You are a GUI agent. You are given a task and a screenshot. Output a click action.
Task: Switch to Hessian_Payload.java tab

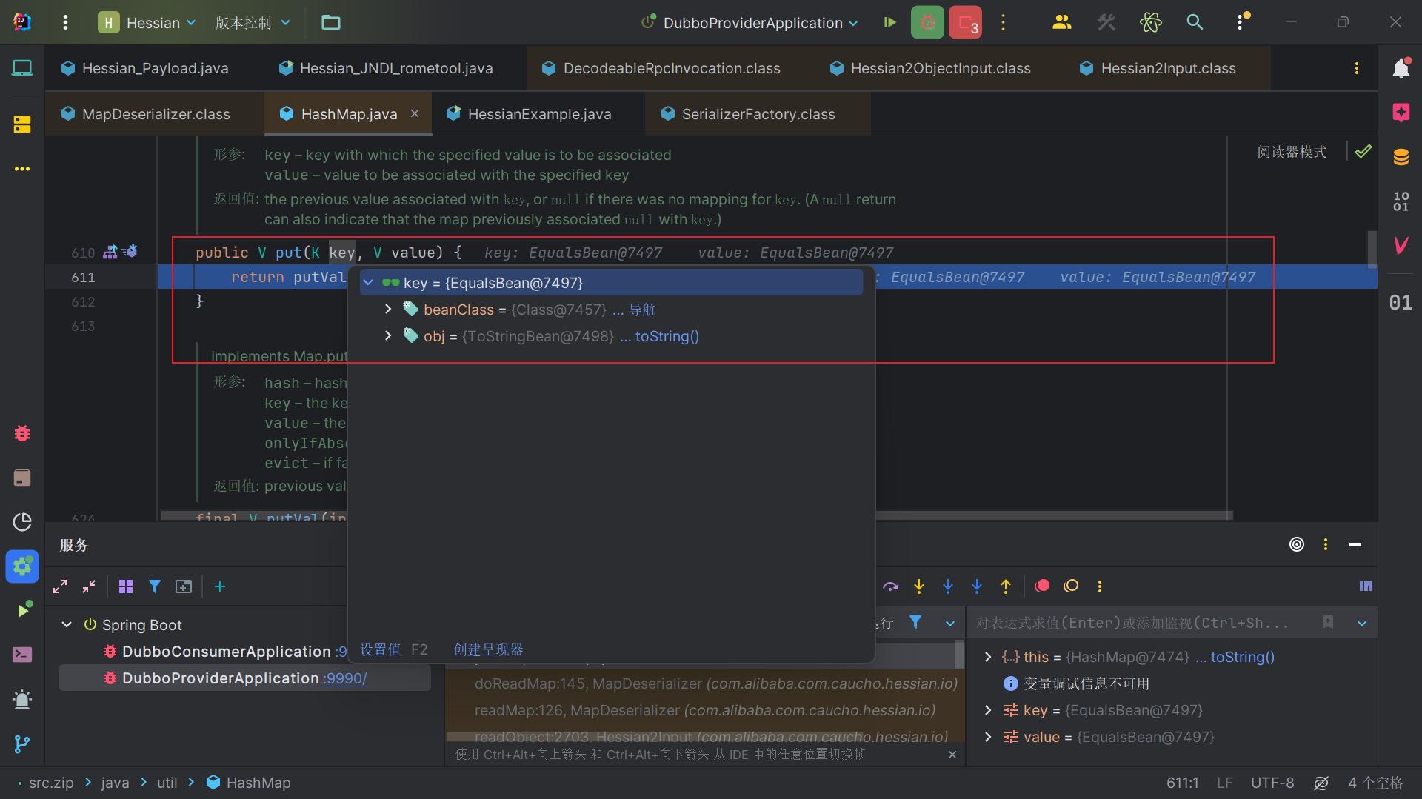[x=145, y=68]
